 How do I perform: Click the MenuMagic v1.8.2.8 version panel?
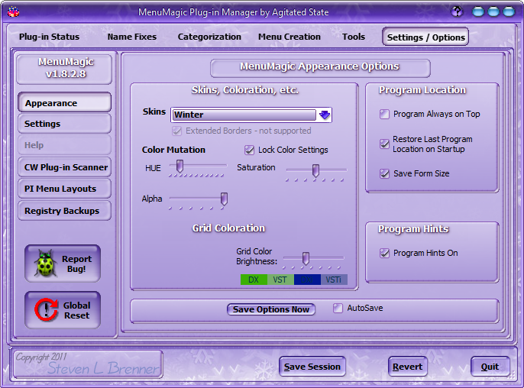pos(64,69)
